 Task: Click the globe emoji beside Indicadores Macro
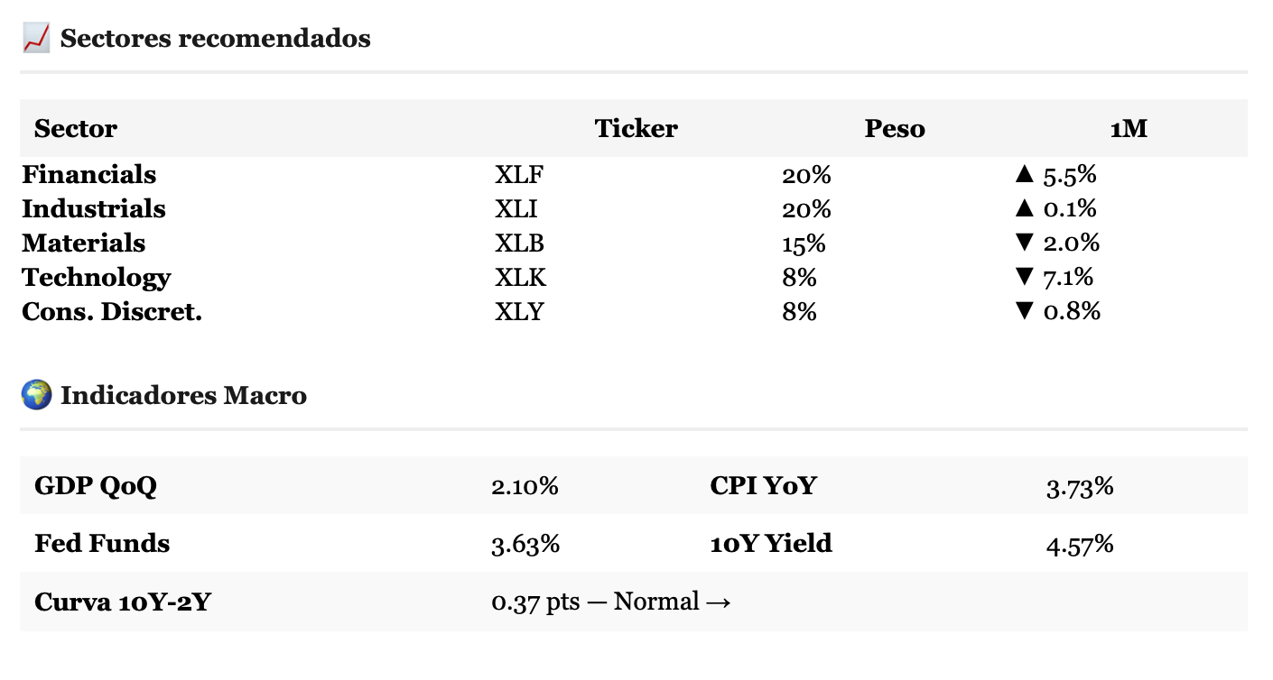(x=36, y=395)
